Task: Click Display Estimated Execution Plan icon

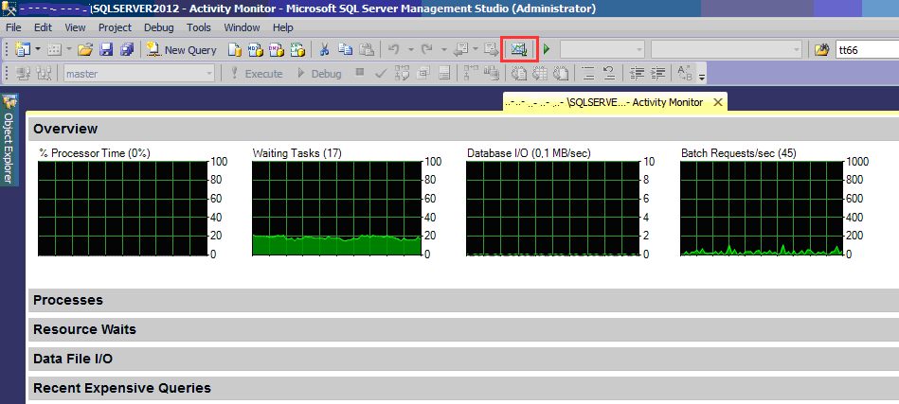Action: [402, 73]
